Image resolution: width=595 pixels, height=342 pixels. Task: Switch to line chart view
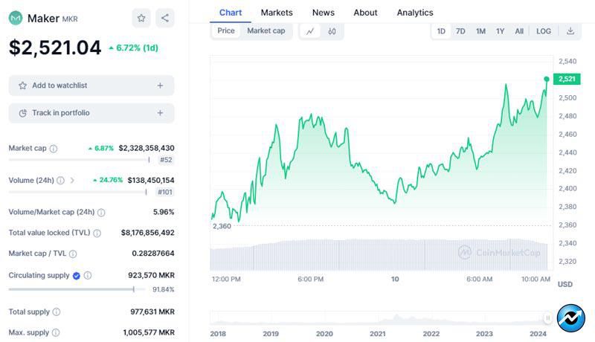click(x=310, y=31)
